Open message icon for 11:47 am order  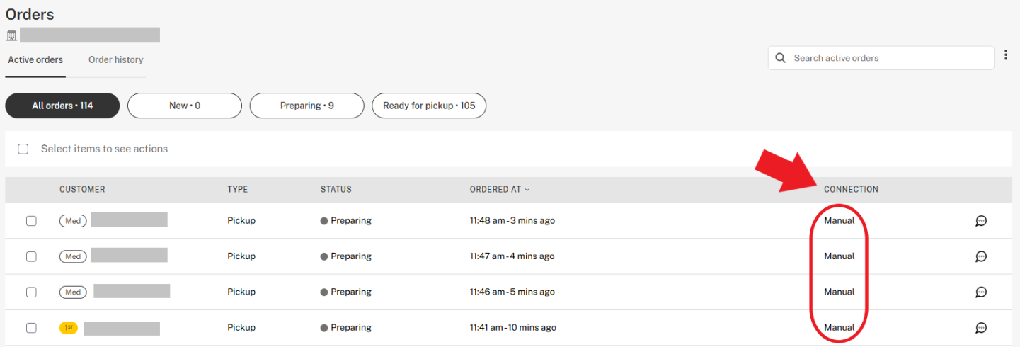point(981,256)
